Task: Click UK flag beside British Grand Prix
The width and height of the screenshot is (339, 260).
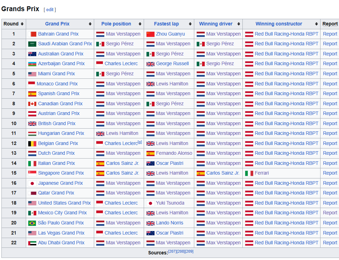Action: click(x=32, y=124)
